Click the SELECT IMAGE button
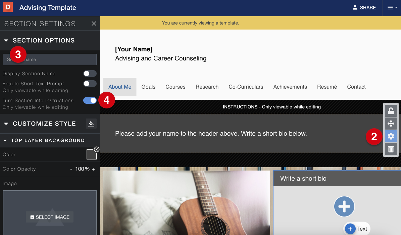The height and width of the screenshot is (235, 401). [50, 217]
